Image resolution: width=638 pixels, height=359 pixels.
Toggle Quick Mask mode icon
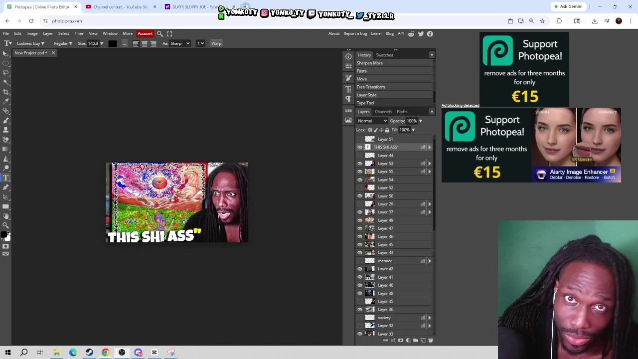[5, 246]
